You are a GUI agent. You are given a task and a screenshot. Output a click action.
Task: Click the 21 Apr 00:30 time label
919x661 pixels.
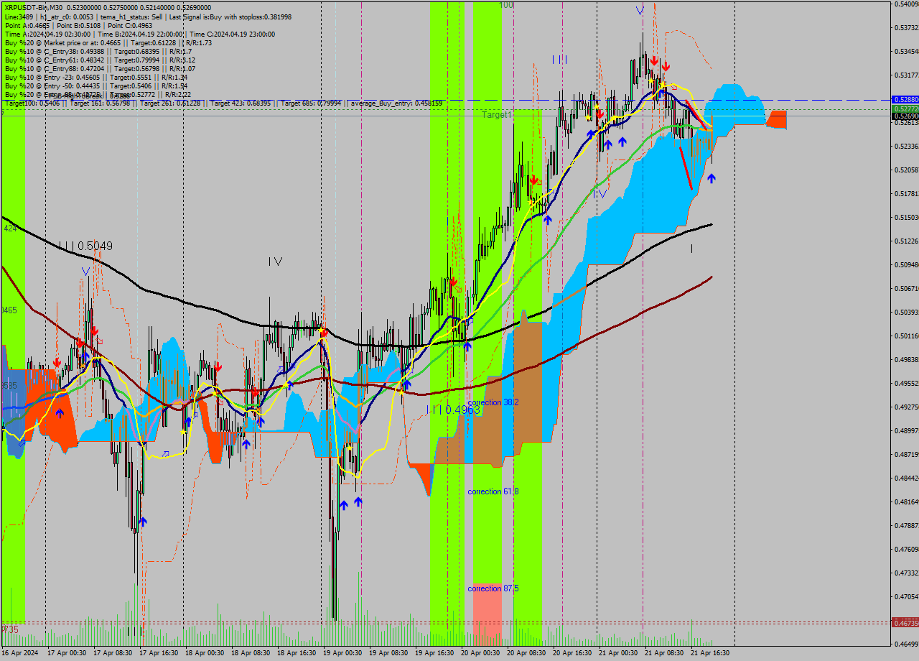click(x=618, y=653)
